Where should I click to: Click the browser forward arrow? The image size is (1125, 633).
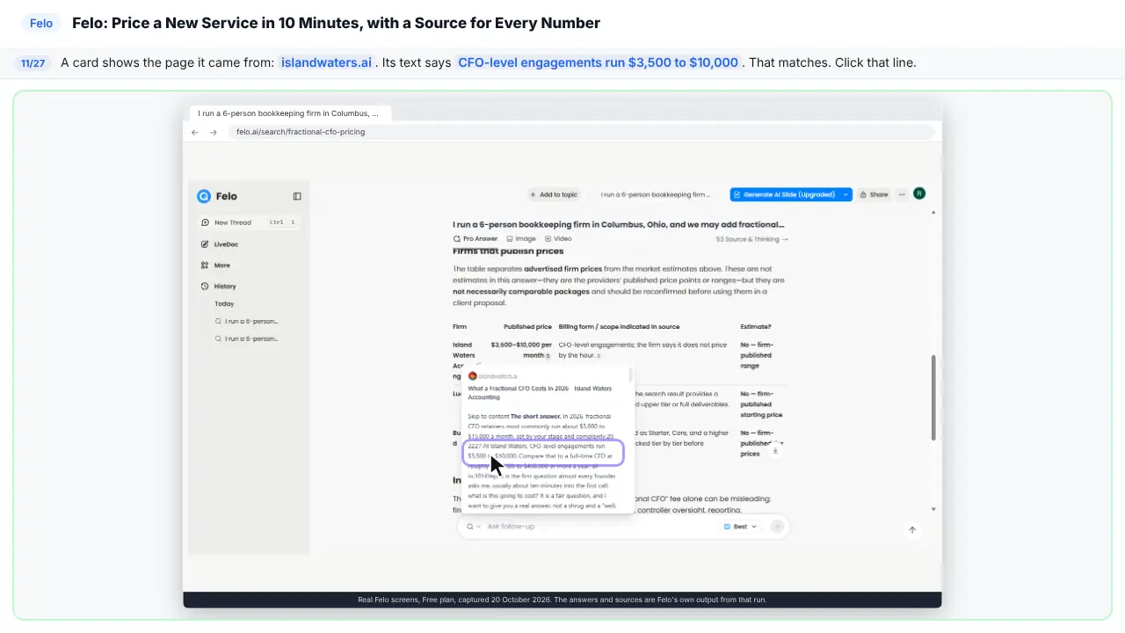tap(214, 132)
